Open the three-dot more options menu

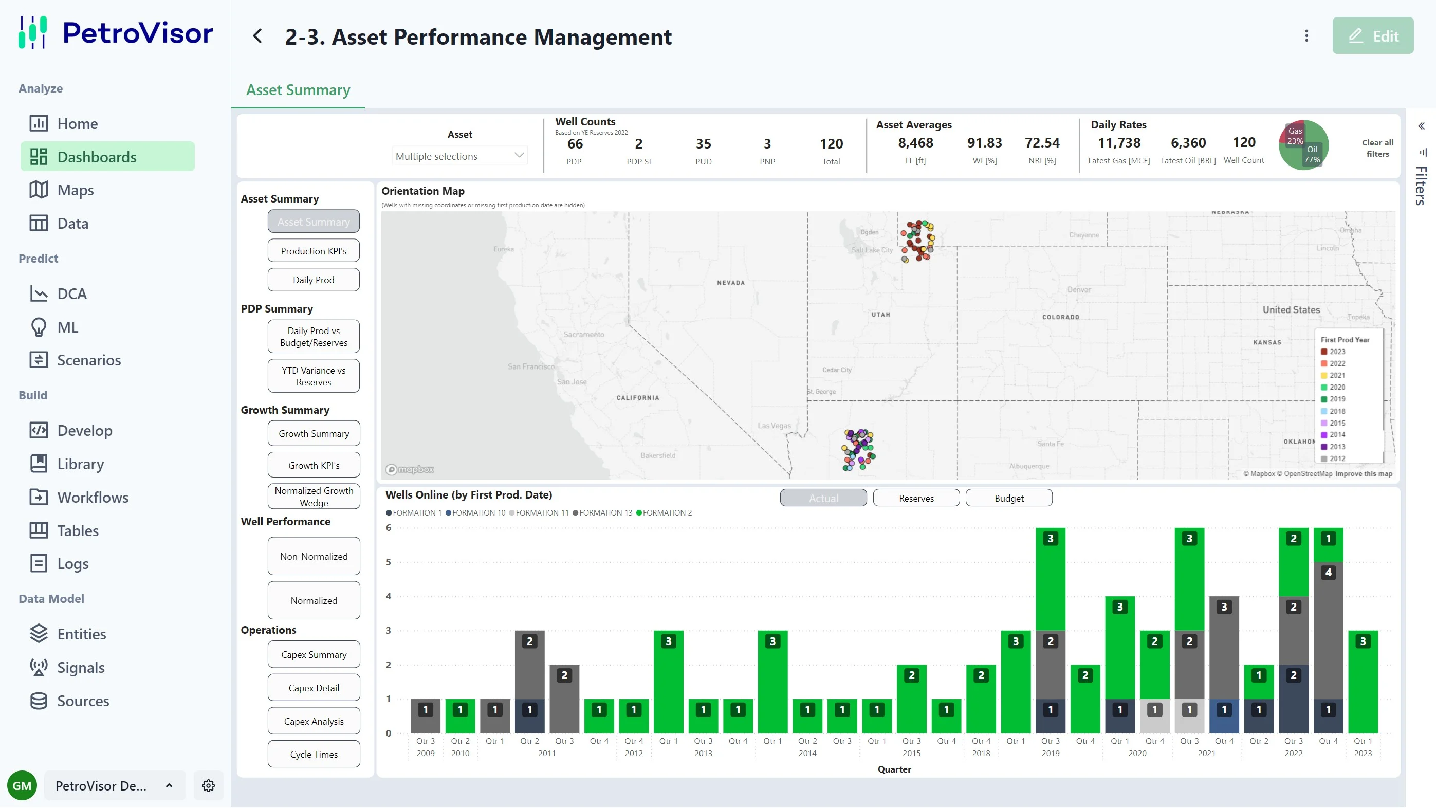click(1306, 36)
